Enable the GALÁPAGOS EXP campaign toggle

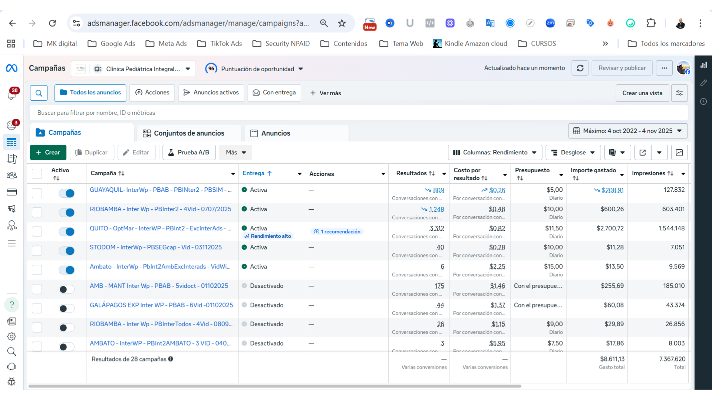pos(67,309)
